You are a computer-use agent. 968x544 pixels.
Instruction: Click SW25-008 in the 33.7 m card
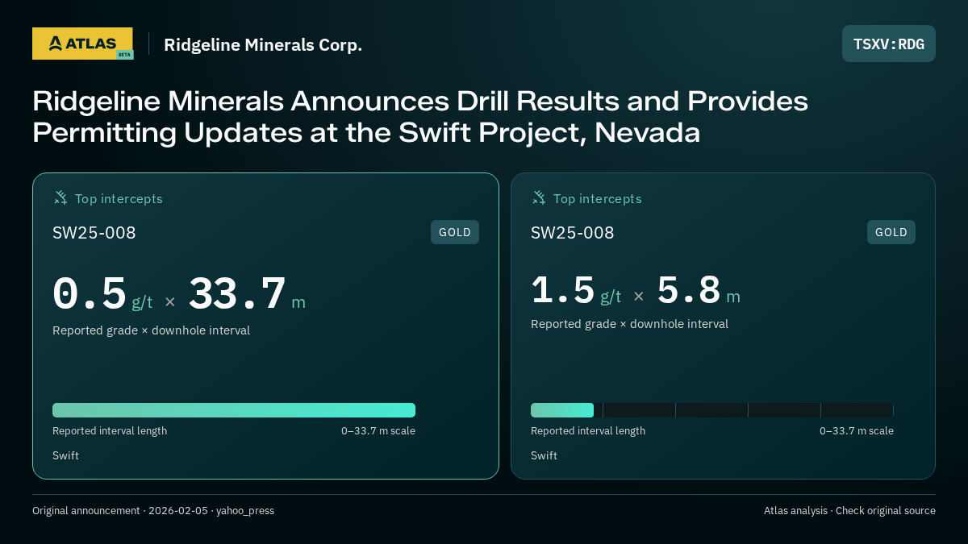point(94,233)
